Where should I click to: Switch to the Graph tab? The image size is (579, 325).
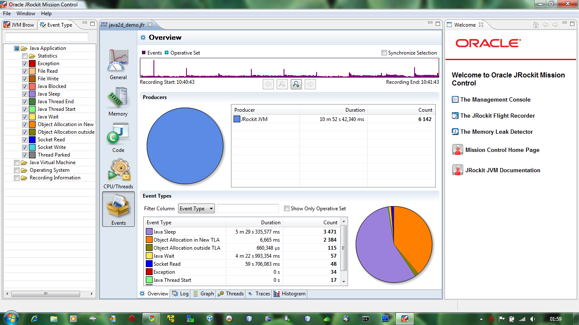pos(203,294)
